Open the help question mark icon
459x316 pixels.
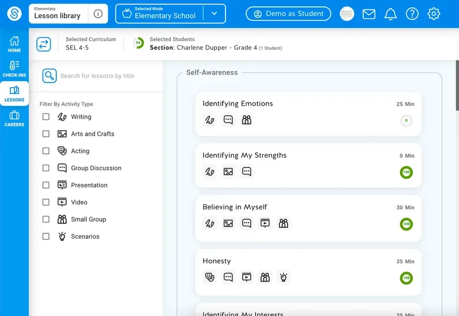point(412,14)
